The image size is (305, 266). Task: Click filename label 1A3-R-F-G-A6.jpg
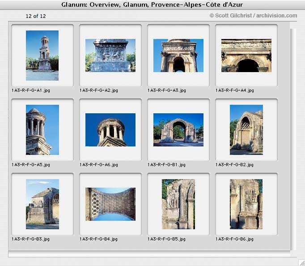99,165
